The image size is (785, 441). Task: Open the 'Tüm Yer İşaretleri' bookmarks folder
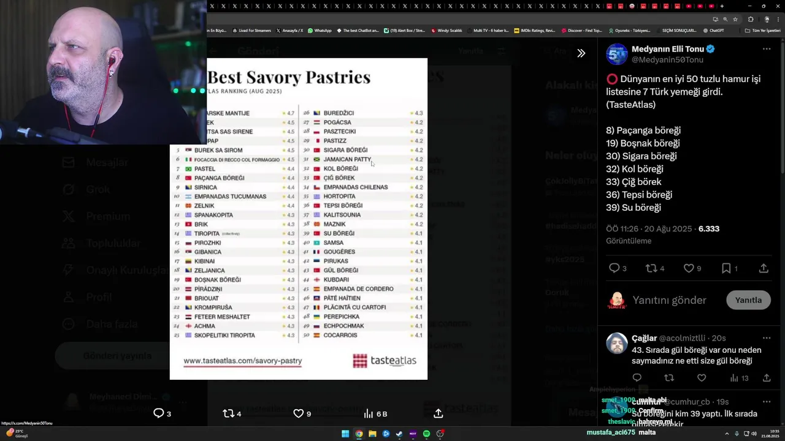pos(763,30)
